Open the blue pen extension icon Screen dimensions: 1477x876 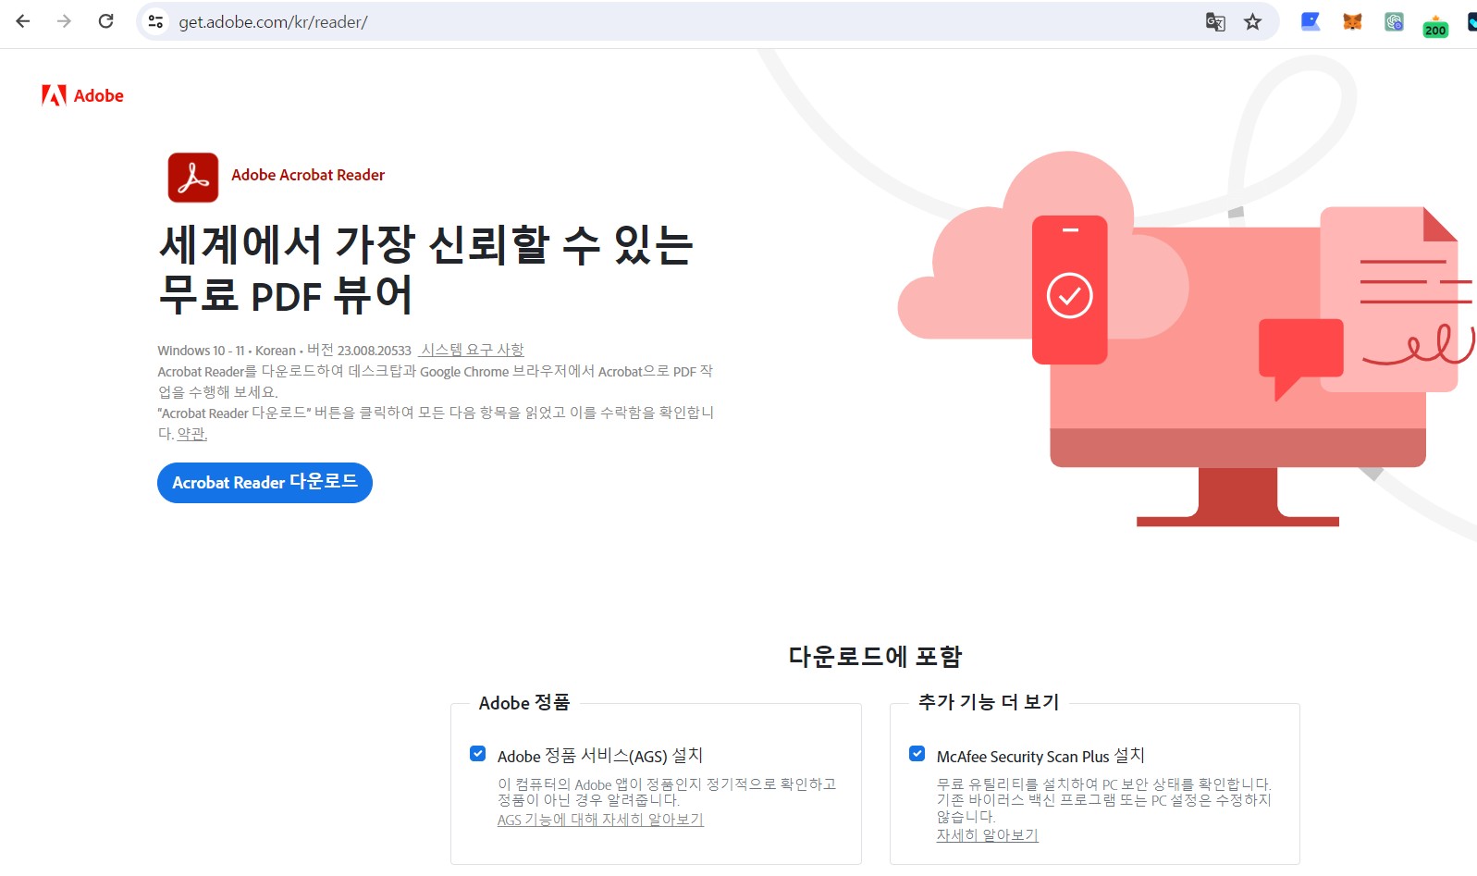[1311, 21]
